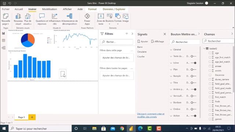The height and width of the screenshot is (132, 235).
Task: Open Power BI from the taskbar
Action: (x=131, y=128)
